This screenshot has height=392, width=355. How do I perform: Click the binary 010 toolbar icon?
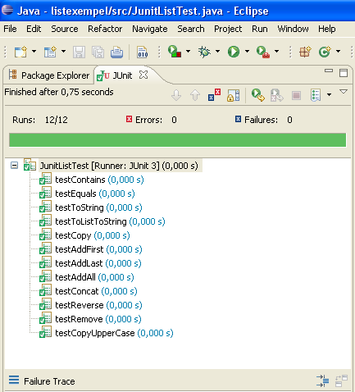142,52
